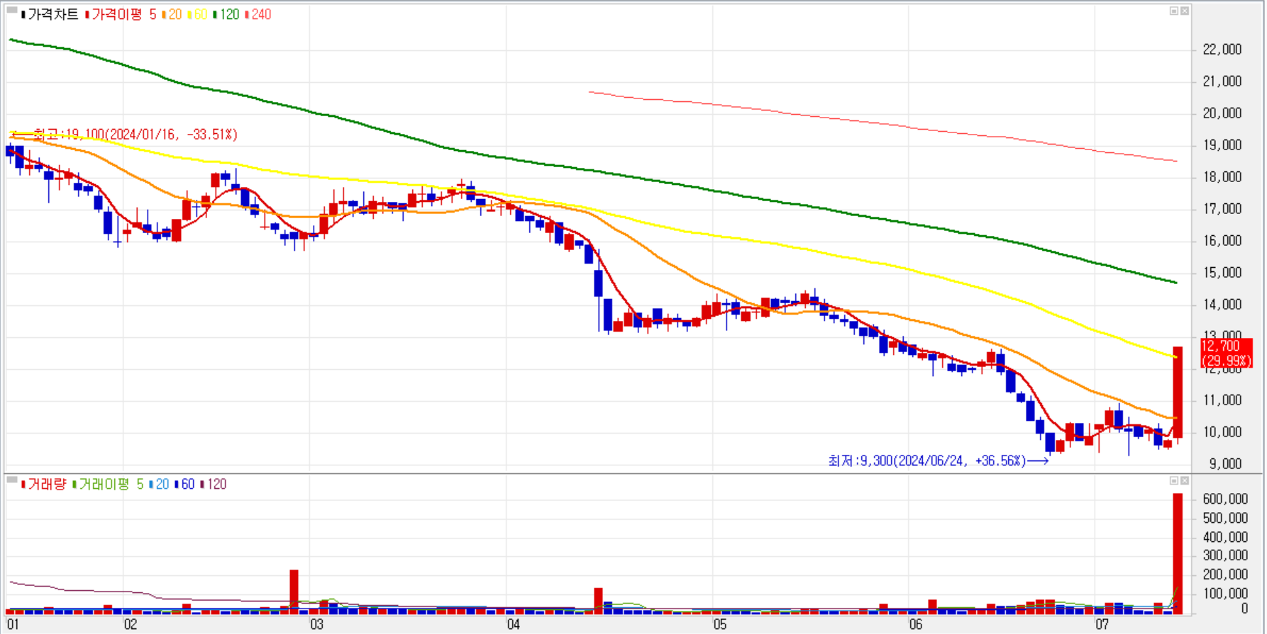Click the light-blue 20 volume-average legend
The width and height of the screenshot is (1267, 634).
[160, 485]
